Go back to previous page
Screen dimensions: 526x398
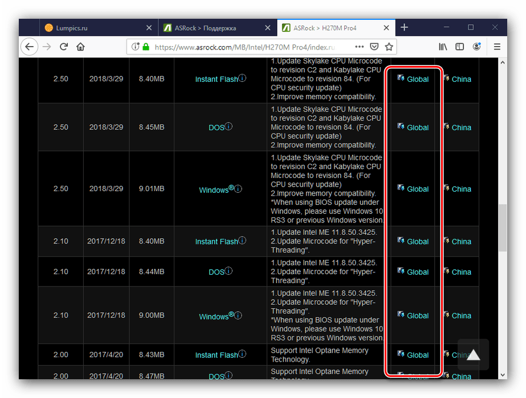tap(30, 47)
